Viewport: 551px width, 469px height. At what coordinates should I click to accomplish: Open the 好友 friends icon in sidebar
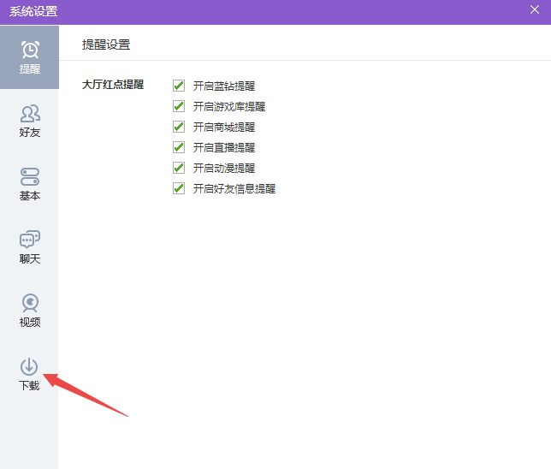click(29, 113)
